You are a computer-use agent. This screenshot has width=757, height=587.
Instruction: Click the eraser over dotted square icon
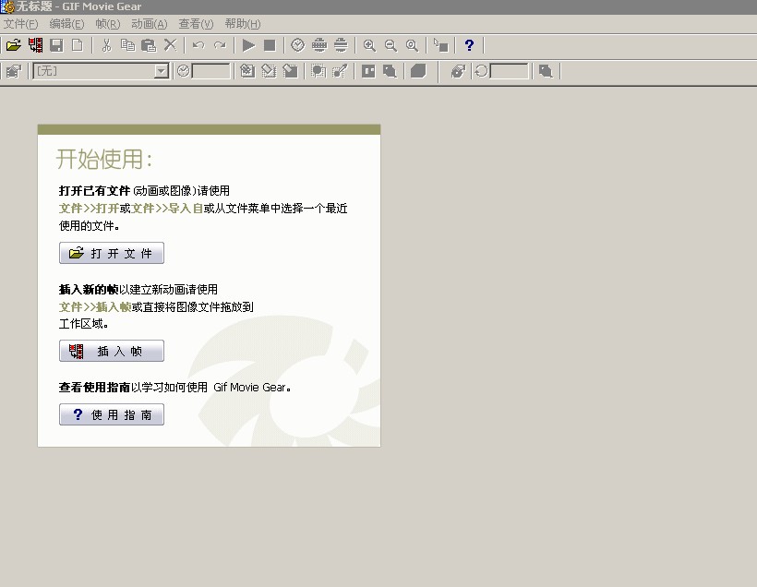(269, 71)
